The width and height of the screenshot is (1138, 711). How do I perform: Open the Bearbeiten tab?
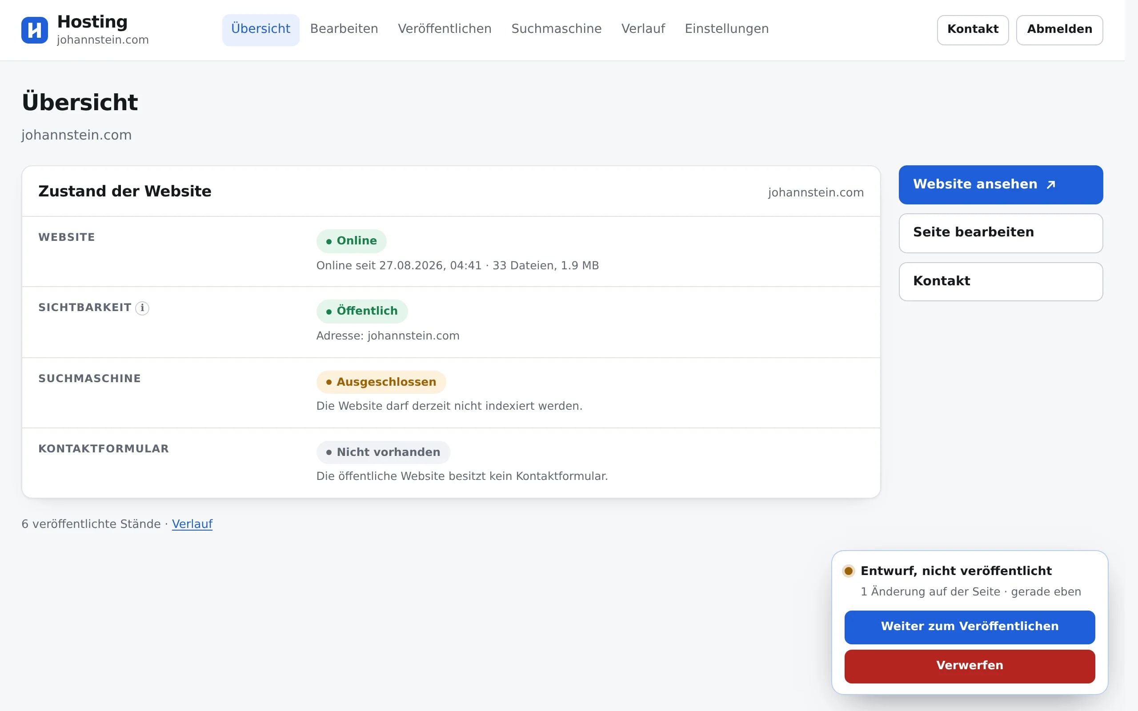(x=344, y=29)
